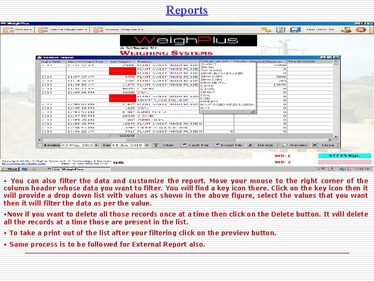Click the Second Weight Time column header
The width and height of the screenshot is (374, 281).
click(88, 61)
